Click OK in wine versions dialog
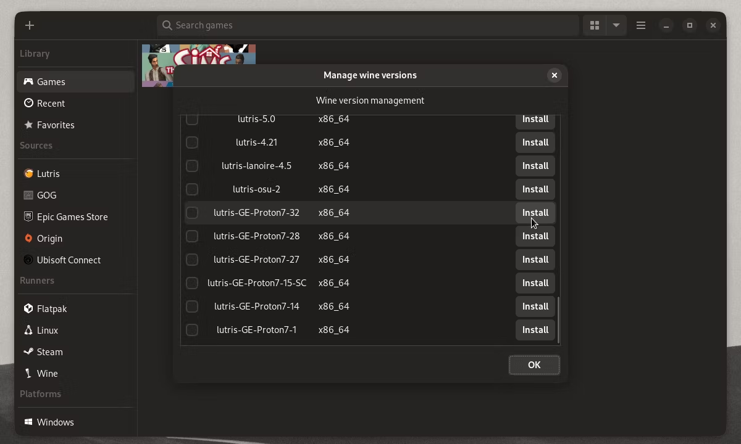 coord(534,365)
